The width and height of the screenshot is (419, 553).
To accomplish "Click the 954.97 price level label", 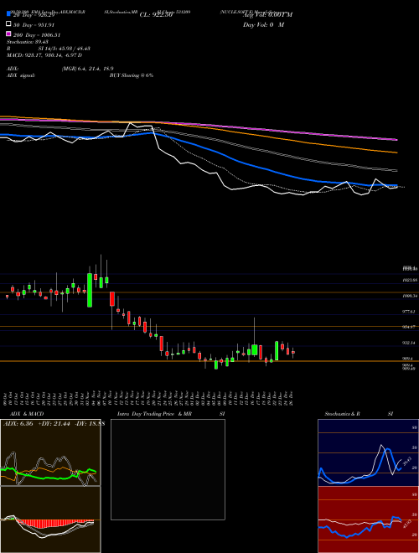I will pyautogui.click(x=410, y=327).
